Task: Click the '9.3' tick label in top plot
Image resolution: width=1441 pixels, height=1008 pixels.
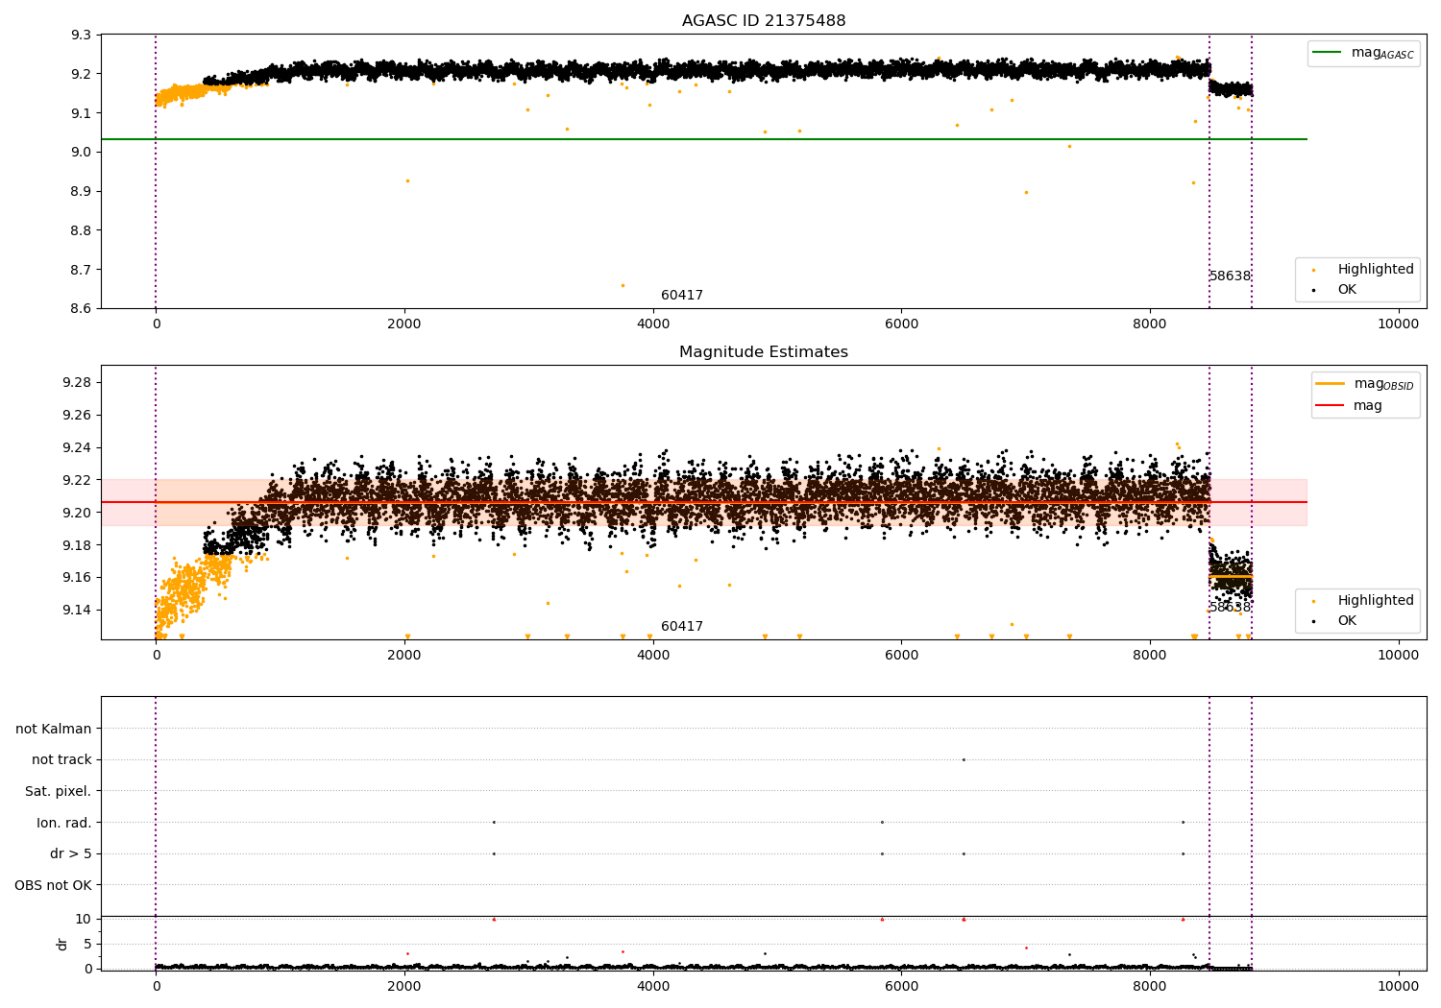Action: [x=82, y=35]
